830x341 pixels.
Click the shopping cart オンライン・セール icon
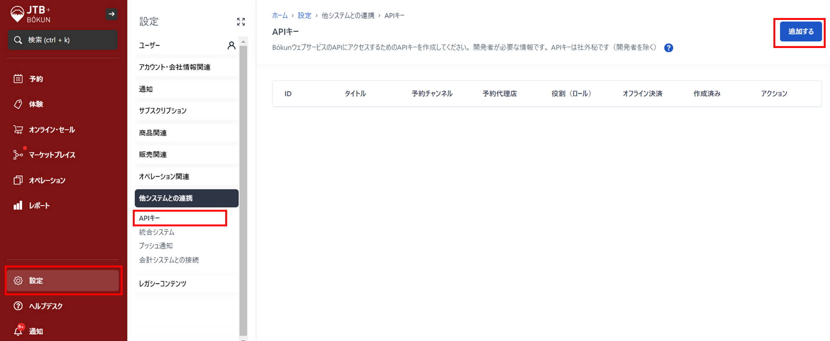click(x=18, y=129)
